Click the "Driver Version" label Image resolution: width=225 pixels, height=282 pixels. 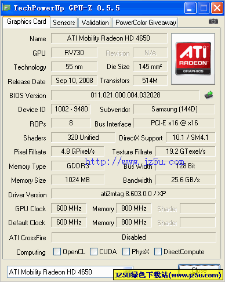(27, 195)
